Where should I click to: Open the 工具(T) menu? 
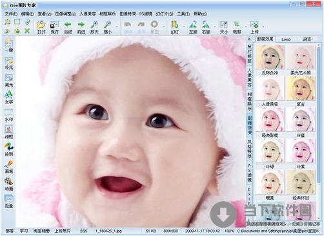tap(183, 14)
